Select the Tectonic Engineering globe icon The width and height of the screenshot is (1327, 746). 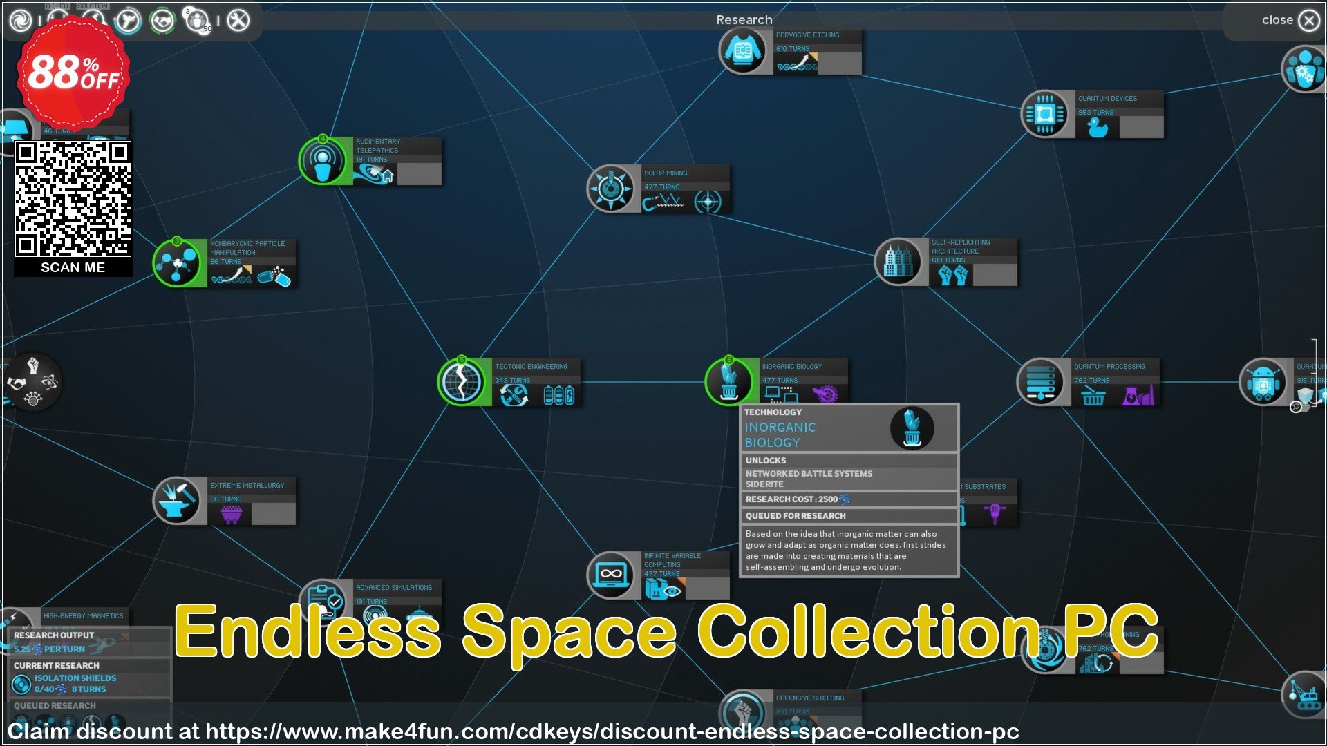click(x=462, y=382)
